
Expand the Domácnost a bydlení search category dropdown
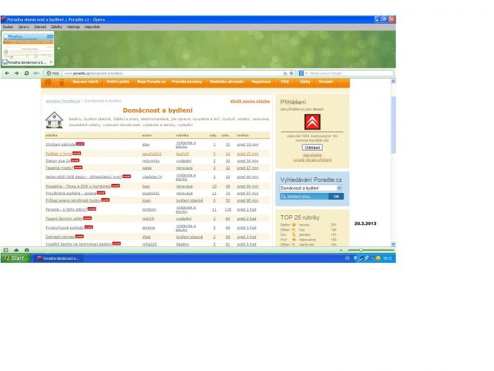click(339, 188)
